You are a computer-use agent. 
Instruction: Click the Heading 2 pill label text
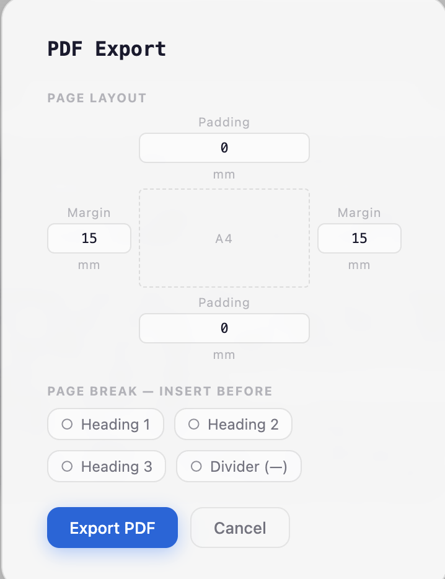coord(243,424)
